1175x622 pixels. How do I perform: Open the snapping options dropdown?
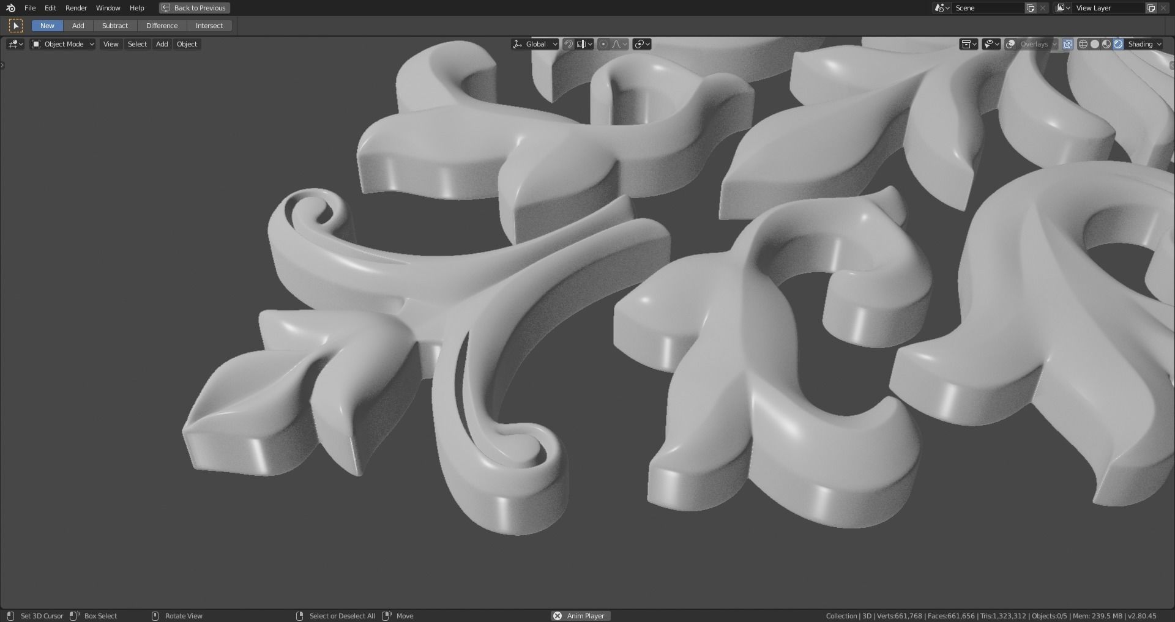pos(585,44)
